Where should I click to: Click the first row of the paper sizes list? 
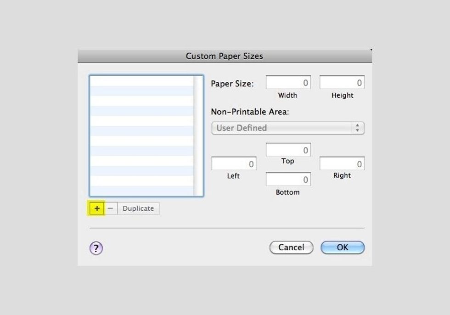(x=141, y=81)
